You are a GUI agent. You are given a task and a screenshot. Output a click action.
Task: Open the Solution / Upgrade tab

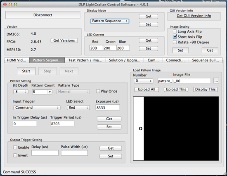click(125, 60)
